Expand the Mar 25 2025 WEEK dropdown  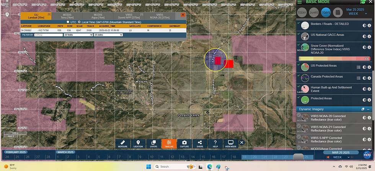(366, 14)
